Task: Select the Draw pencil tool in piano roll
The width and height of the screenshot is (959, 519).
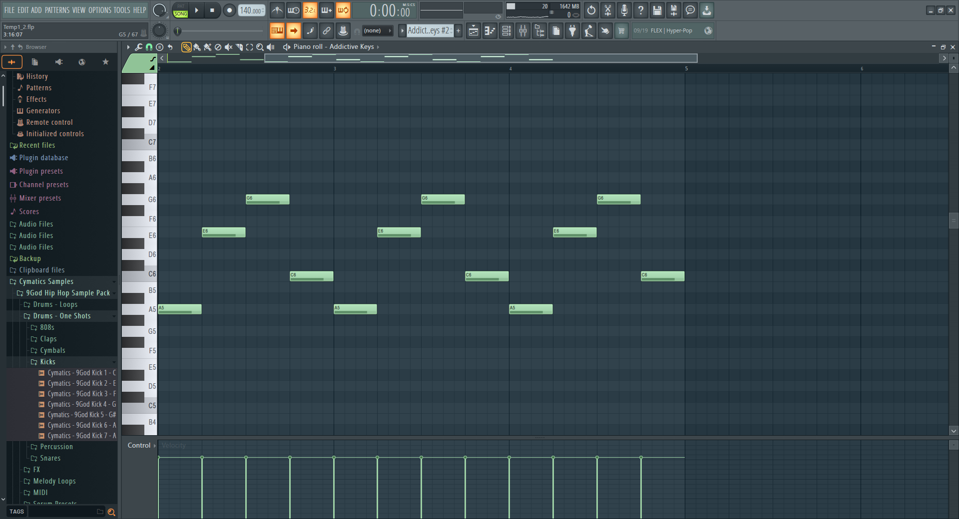Action: point(186,47)
